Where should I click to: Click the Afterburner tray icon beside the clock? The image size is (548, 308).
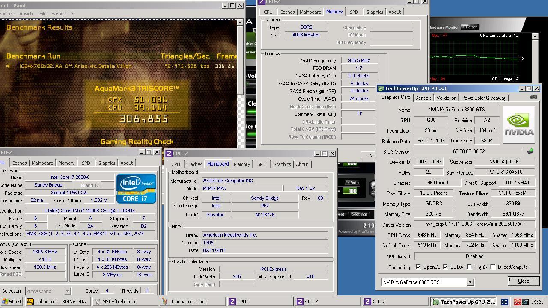(x=525, y=302)
